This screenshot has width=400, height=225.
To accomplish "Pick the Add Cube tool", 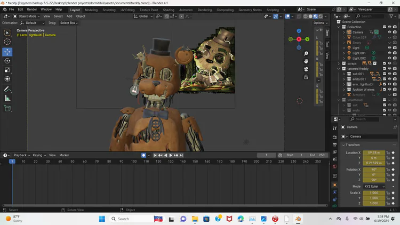I will 7,108.
